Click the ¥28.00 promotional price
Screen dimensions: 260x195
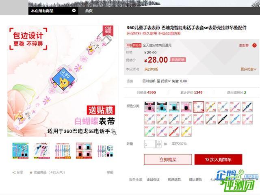click(156, 60)
